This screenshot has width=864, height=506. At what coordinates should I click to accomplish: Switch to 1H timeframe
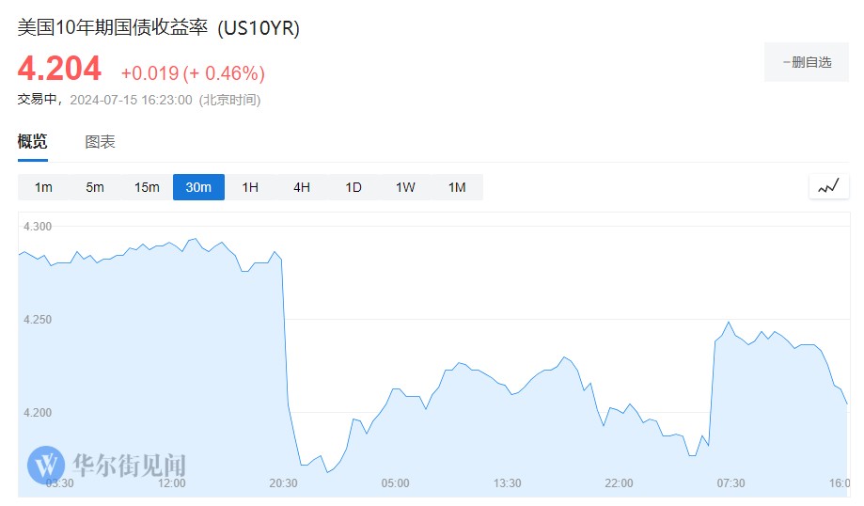coord(250,187)
